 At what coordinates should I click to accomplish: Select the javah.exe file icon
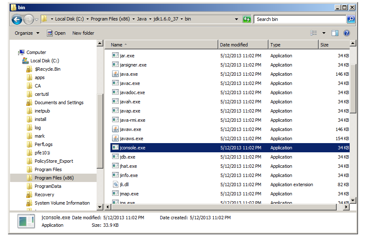pyautogui.click(x=115, y=101)
